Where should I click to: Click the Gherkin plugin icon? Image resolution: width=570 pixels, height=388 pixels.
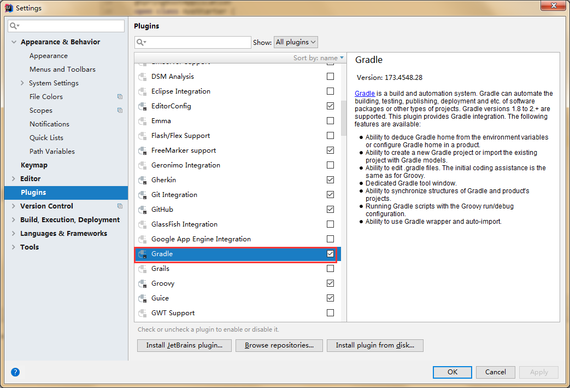(x=143, y=180)
